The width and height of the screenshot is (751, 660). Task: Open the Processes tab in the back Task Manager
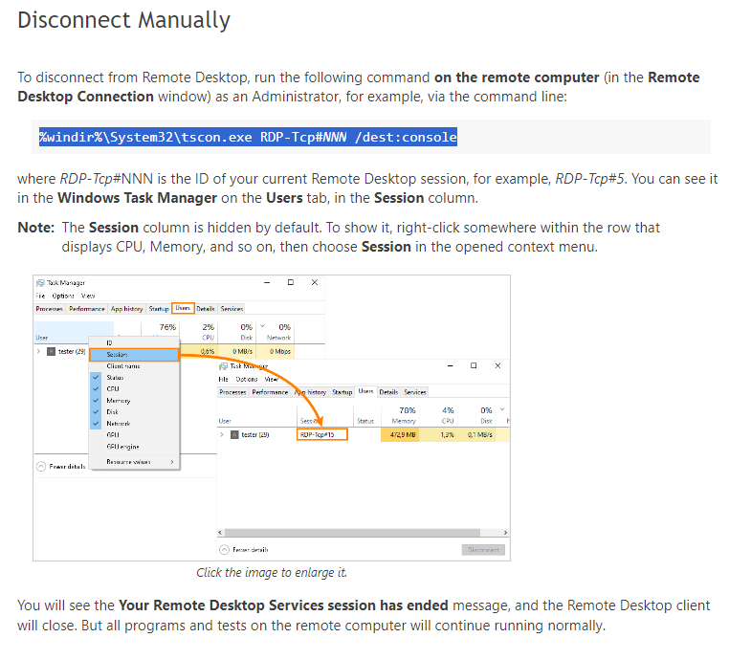click(x=50, y=309)
